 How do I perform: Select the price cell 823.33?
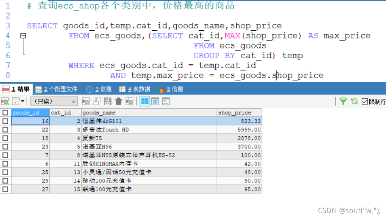pos(239,121)
